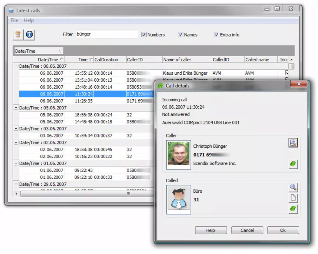
Task: Sort by the Time column header
Action: tap(79, 60)
